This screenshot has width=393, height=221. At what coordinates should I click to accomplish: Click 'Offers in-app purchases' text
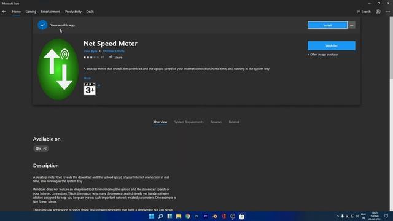[x=324, y=55]
